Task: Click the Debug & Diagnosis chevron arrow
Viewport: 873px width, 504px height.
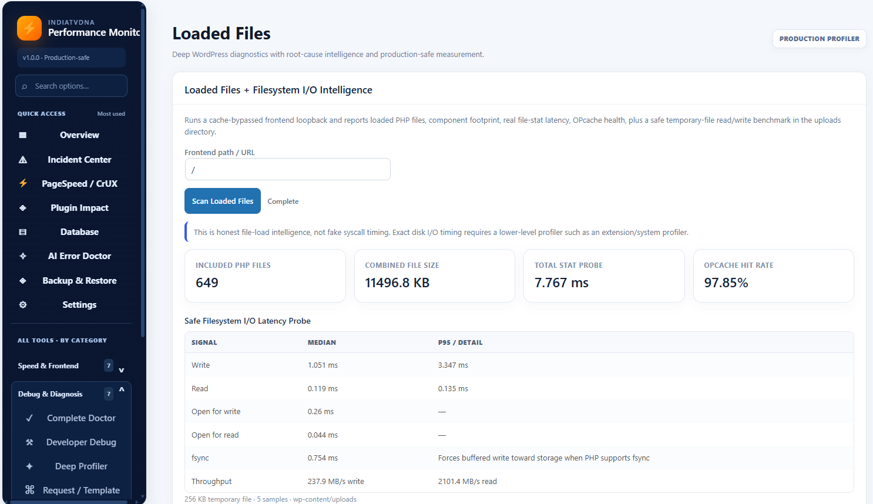Action: pos(122,389)
